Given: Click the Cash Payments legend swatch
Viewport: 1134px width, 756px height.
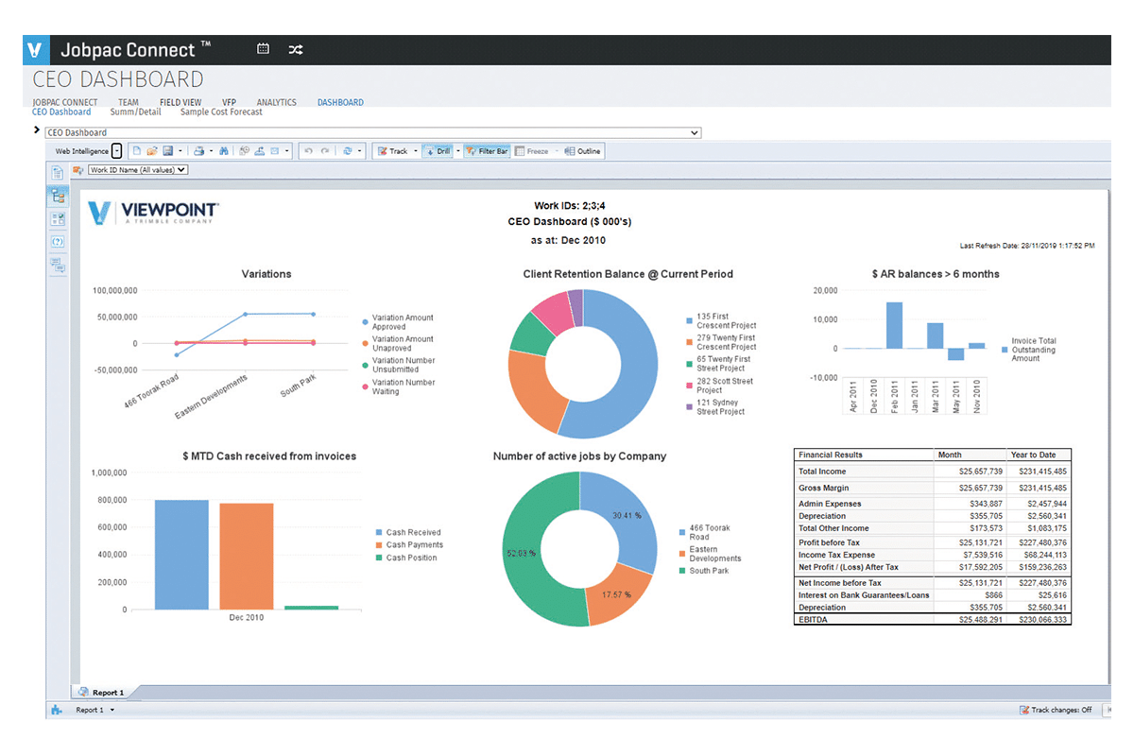Looking at the screenshot, I should pyautogui.click(x=378, y=545).
